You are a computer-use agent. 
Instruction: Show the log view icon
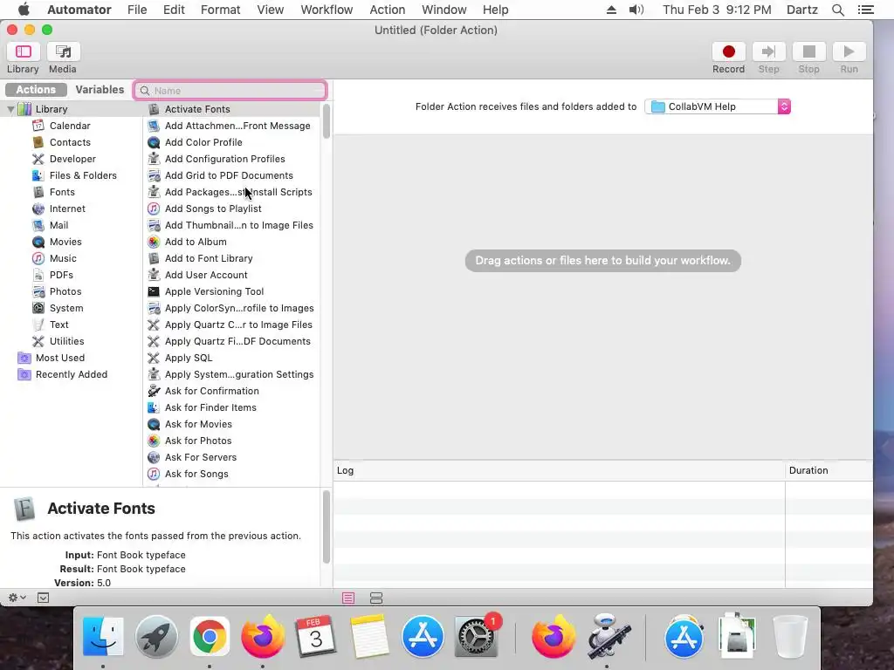click(348, 598)
